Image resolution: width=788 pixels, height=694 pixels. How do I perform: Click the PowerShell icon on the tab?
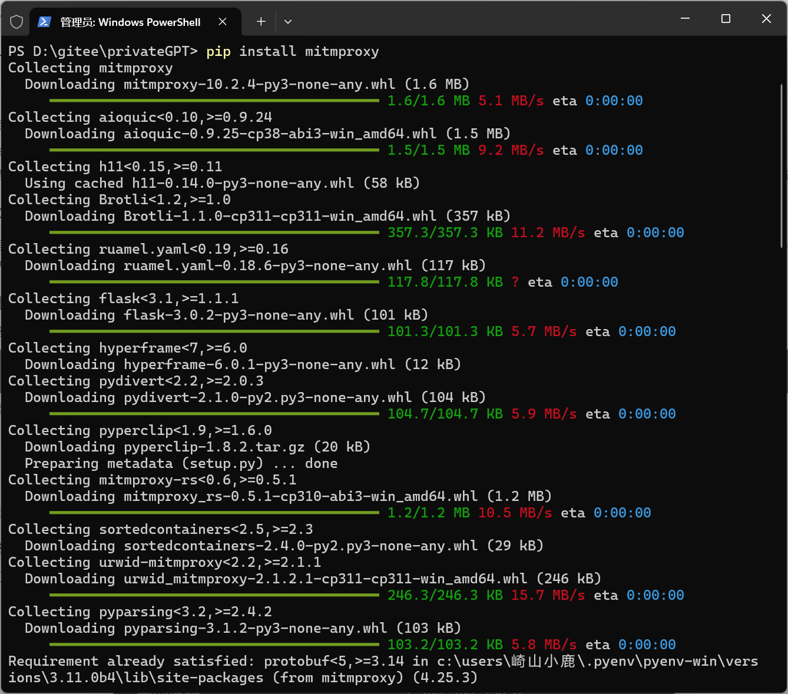44,22
